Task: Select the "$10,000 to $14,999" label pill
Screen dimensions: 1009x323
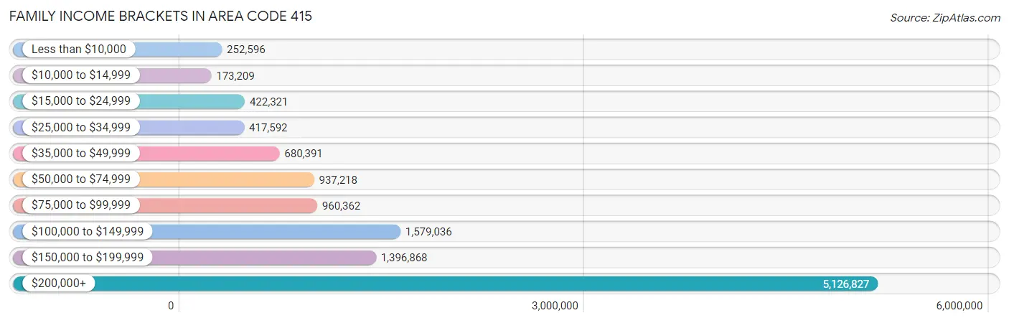Action: coord(81,75)
